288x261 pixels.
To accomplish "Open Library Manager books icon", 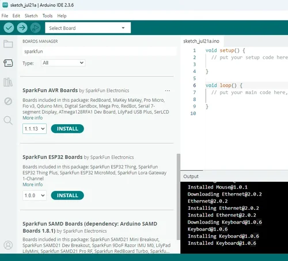I will (x=8, y=82).
